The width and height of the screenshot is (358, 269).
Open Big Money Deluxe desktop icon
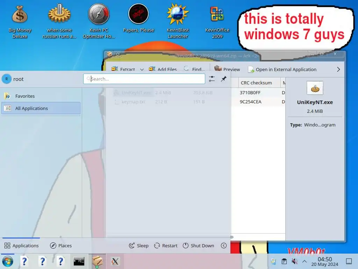pyautogui.click(x=20, y=21)
